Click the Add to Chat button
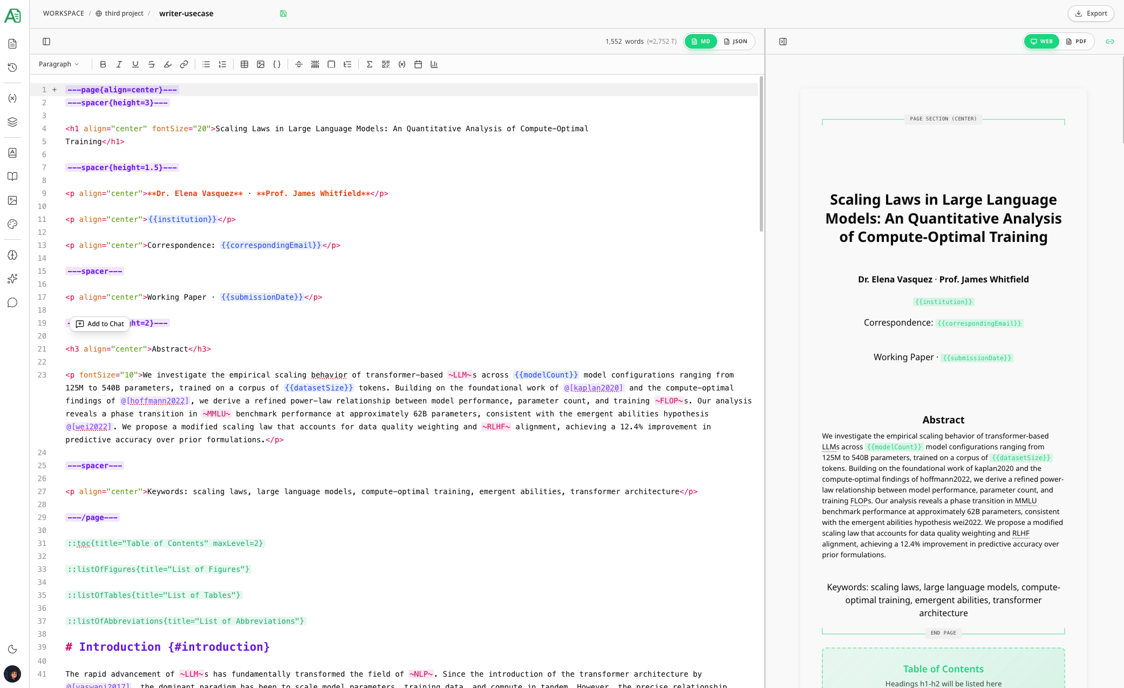Screen dimensions: 1124x688 100,323
